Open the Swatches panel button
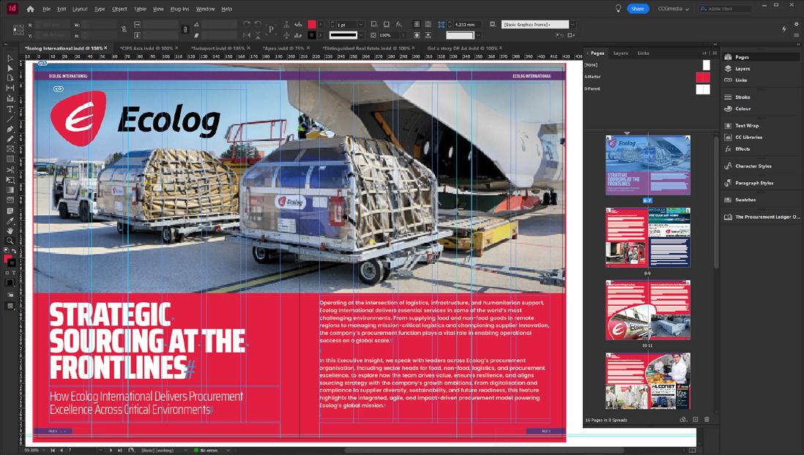This screenshot has height=455, width=804. 745,200
